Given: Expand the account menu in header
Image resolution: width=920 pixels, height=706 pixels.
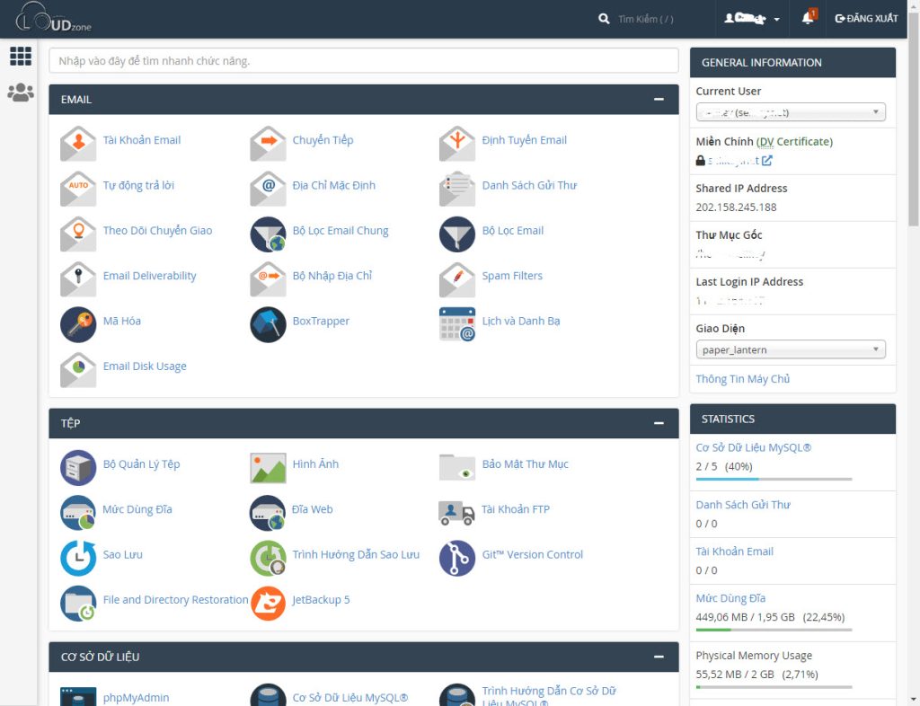Looking at the screenshot, I should (752, 19).
